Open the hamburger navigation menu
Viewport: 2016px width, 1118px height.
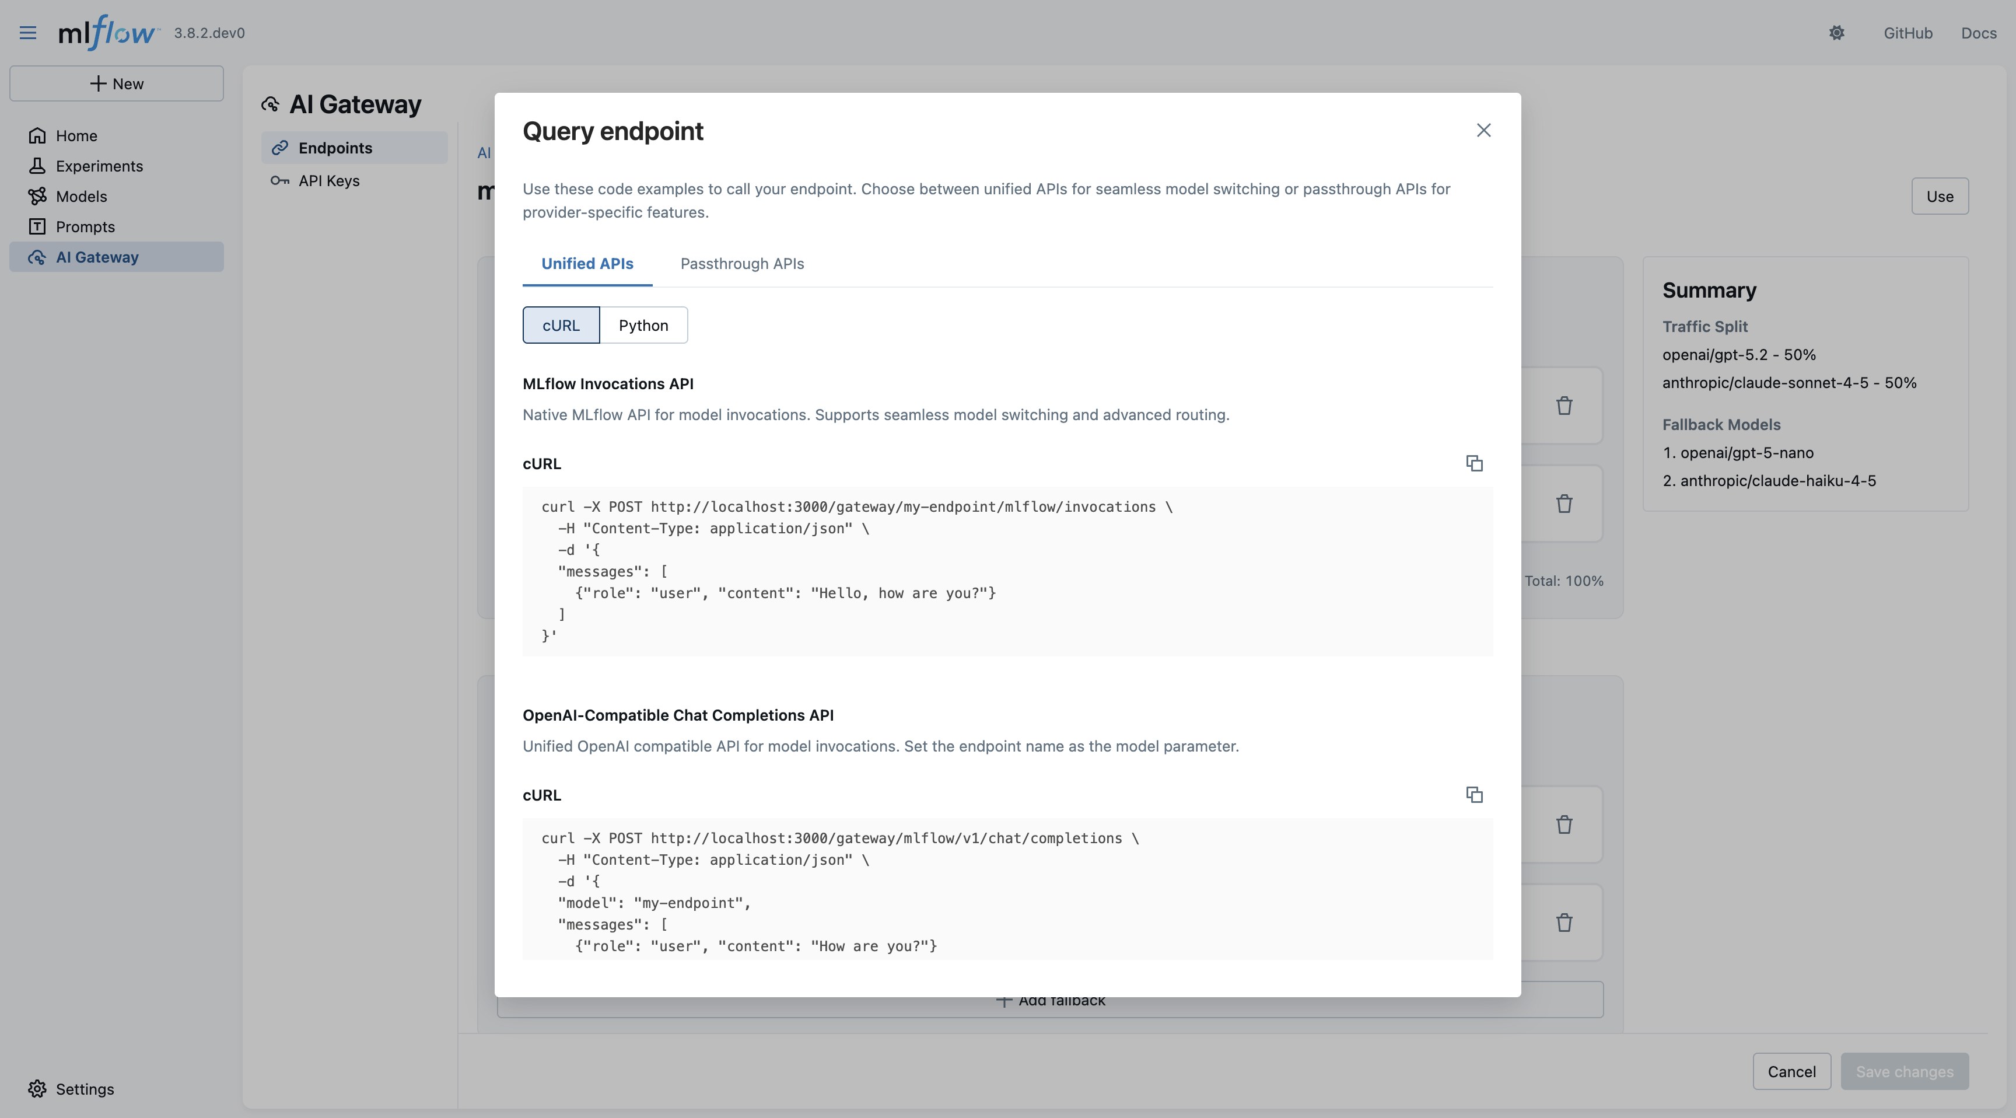(27, 32)
